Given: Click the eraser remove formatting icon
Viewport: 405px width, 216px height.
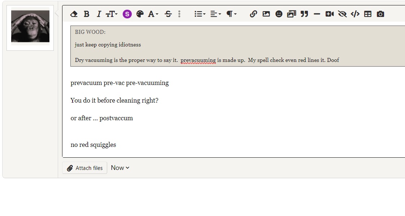Looking at the screenshot, I should [x=74, y=14].
